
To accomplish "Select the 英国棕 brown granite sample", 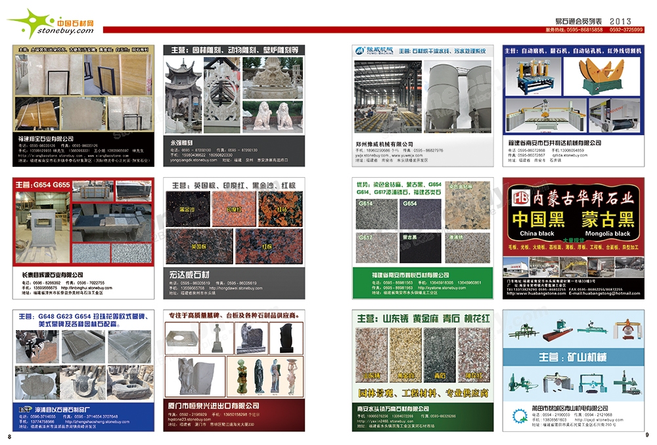I will (199, 246).
